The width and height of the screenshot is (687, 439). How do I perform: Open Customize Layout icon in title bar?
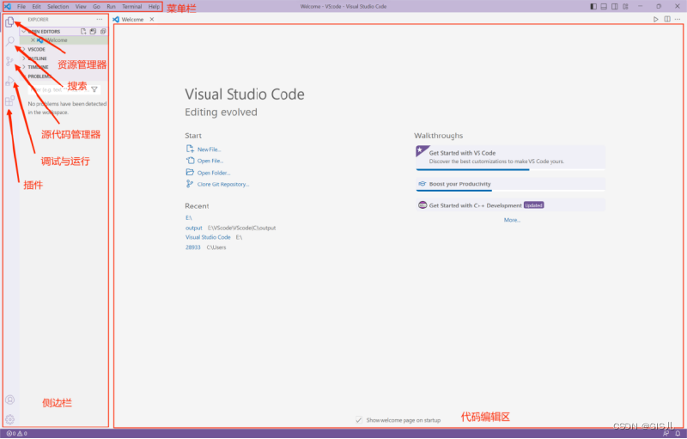[x=626, y=7]
